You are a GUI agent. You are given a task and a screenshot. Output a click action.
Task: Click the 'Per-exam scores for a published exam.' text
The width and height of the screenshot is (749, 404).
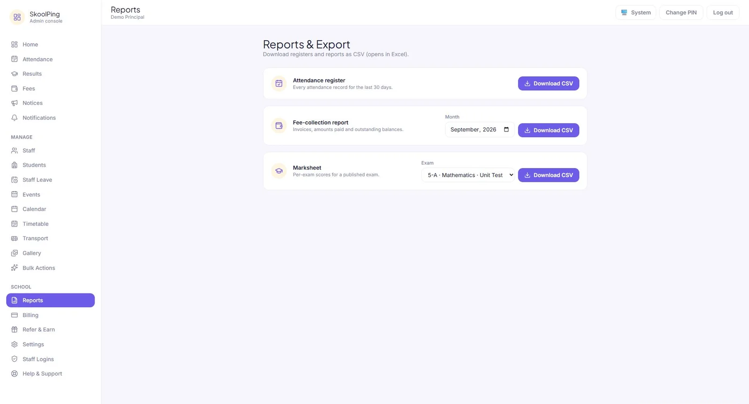[x=336, y=175]
